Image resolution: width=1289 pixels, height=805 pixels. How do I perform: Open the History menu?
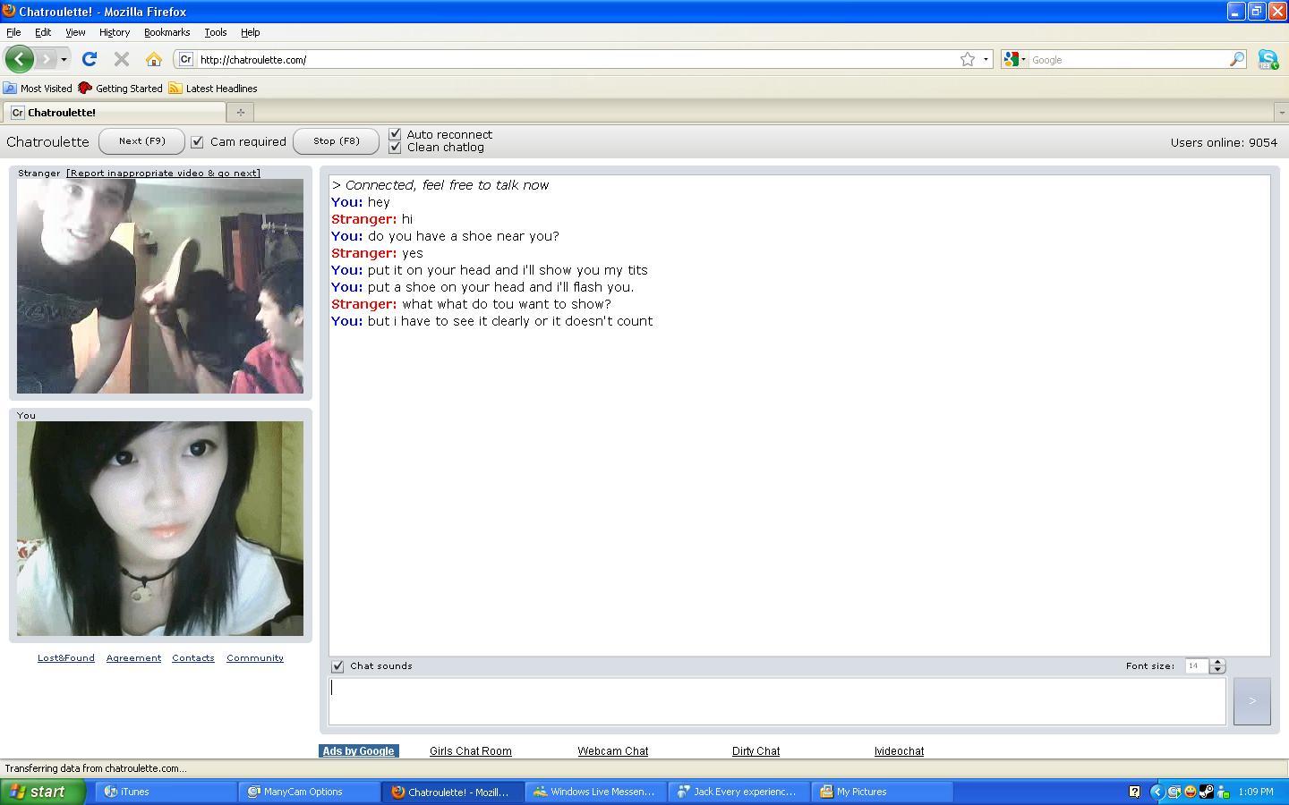point(115,32)
